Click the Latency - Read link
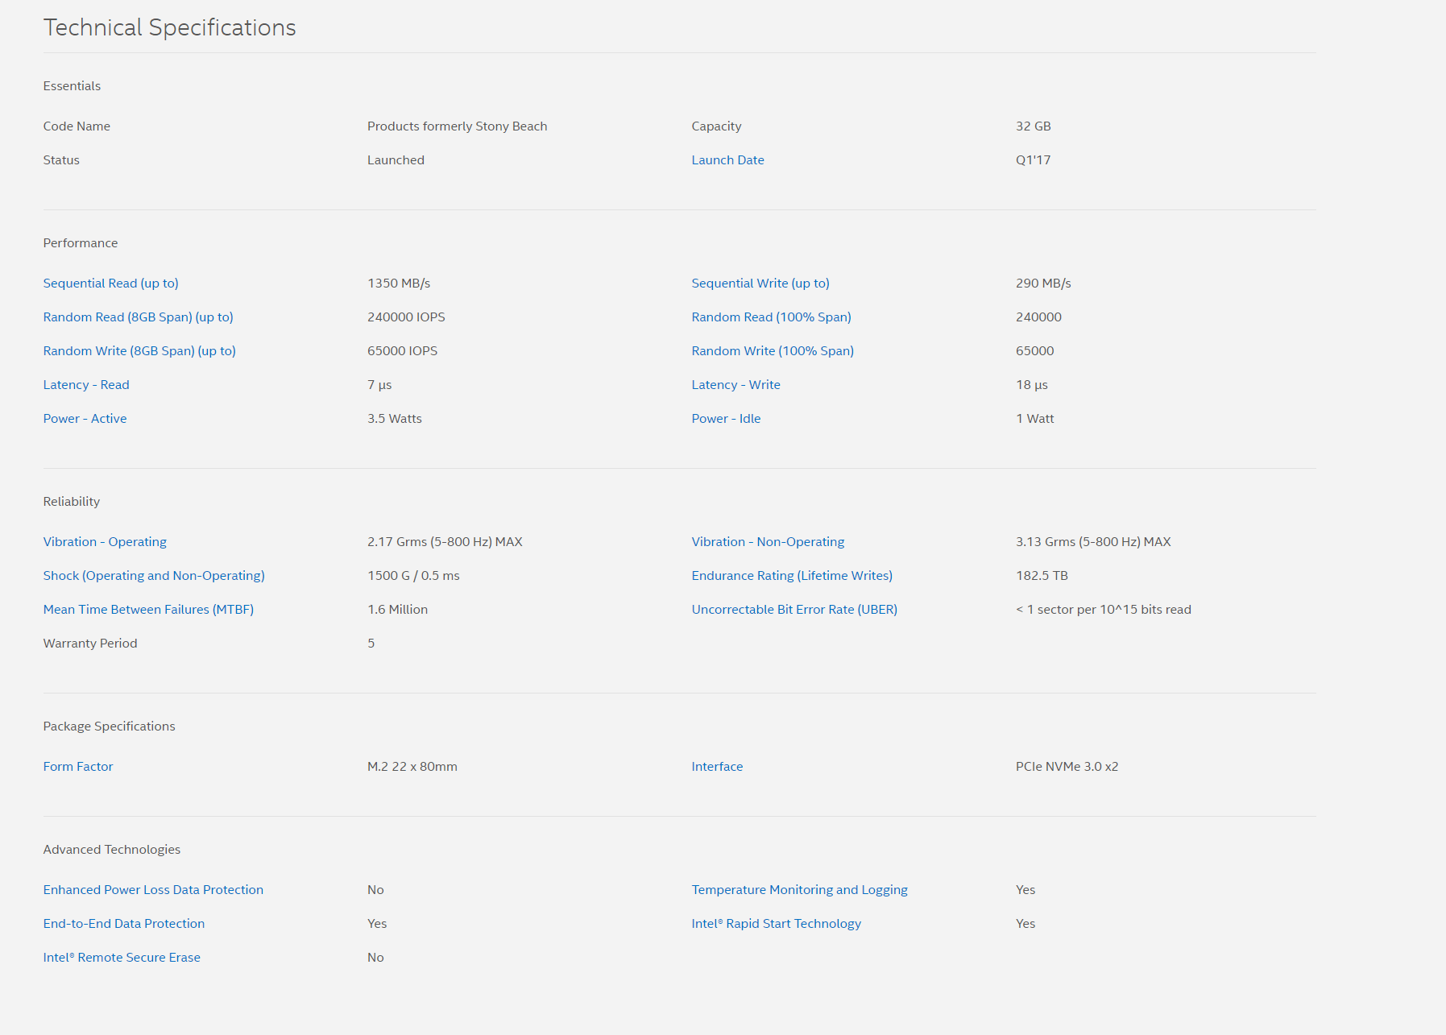The height and width of the screenshot is (1035, 1446). (86, 385)
